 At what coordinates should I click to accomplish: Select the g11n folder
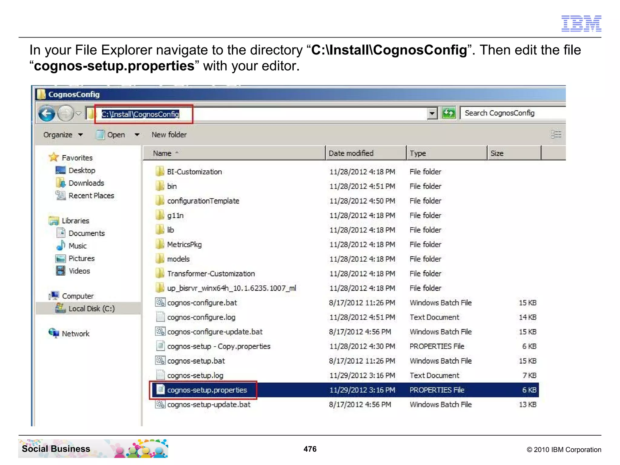pos(175,215)
